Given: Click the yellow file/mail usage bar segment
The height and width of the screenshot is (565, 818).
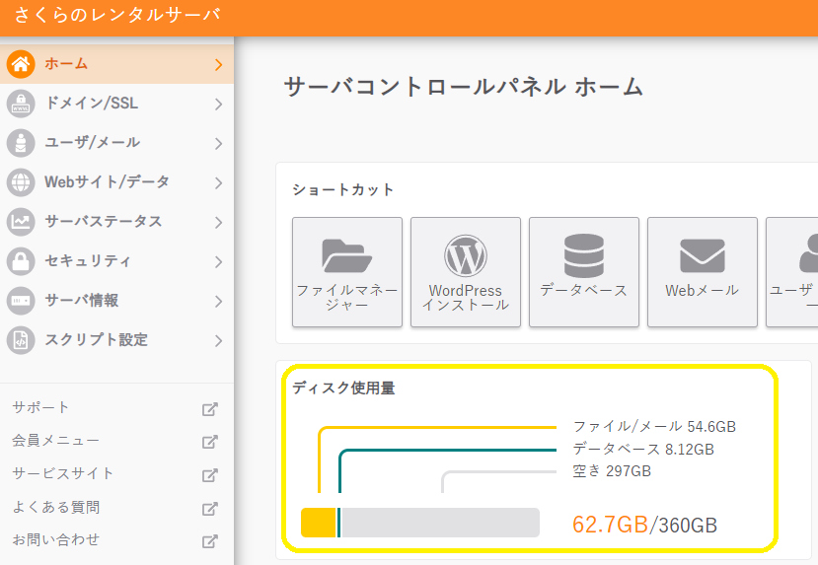Looking at the screenshot, I should click(x=319, y=523).
